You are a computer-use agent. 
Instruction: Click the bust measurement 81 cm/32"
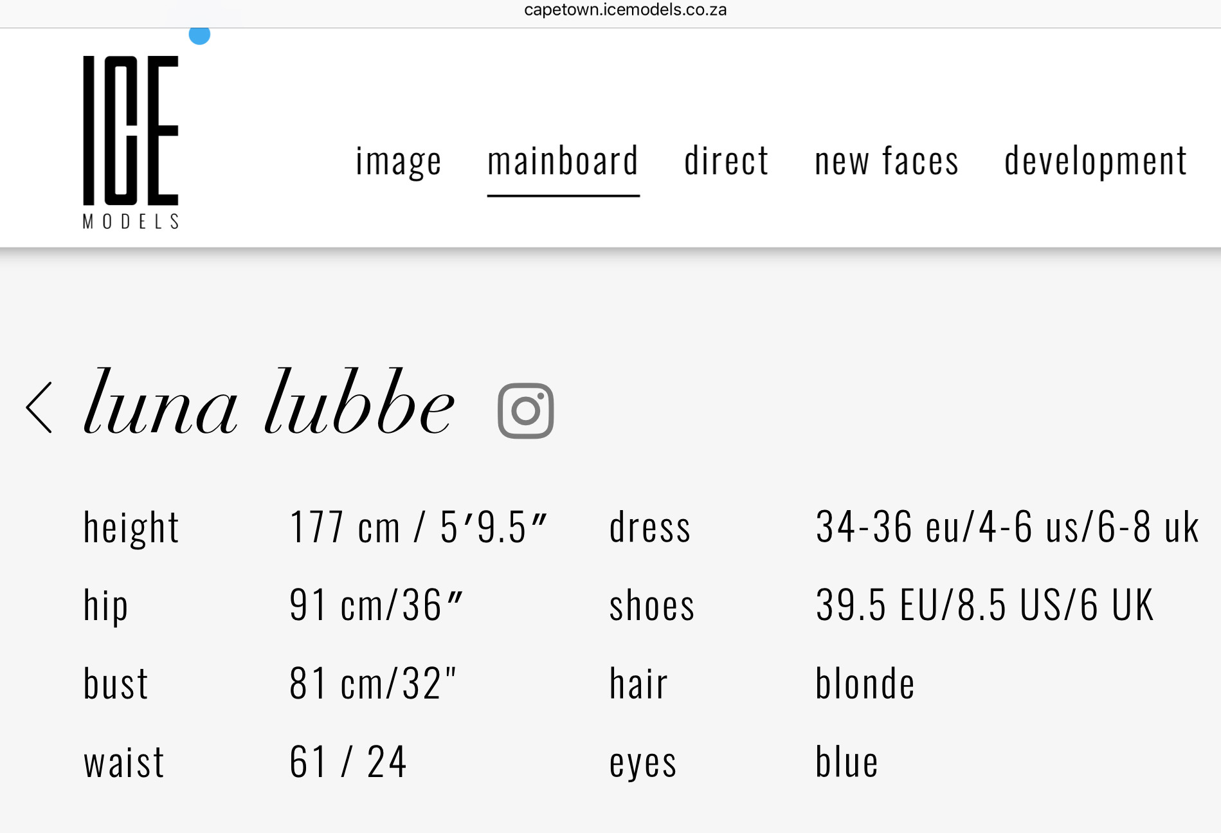point(373,683)
